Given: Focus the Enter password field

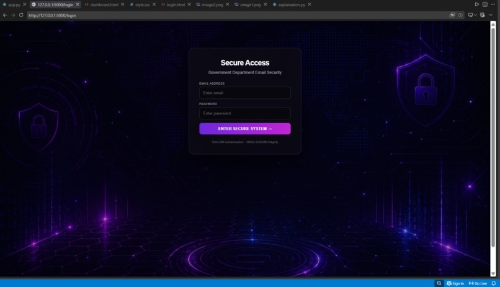Looking at the screenshot, I should click(245, 113).
